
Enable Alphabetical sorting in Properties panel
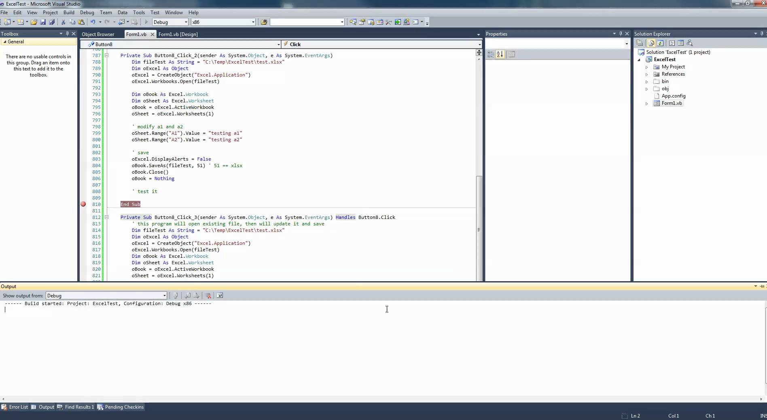point(500,54)
